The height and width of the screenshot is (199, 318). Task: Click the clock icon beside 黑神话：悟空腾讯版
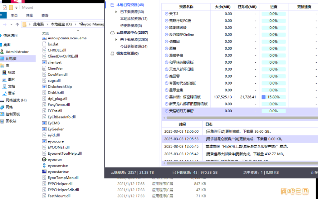(166, 97)
